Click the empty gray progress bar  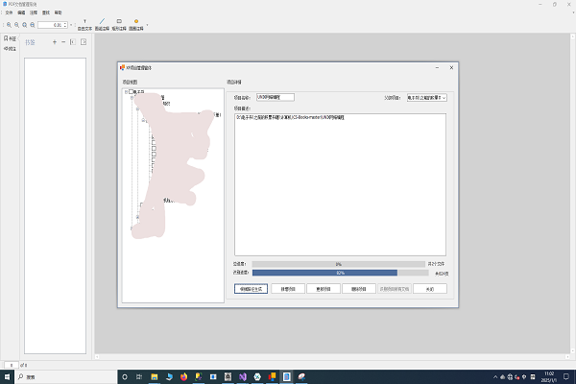tap(338, 264)
